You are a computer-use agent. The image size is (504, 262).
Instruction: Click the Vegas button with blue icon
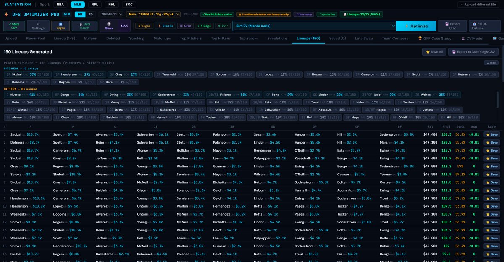[x=60, y=26]
